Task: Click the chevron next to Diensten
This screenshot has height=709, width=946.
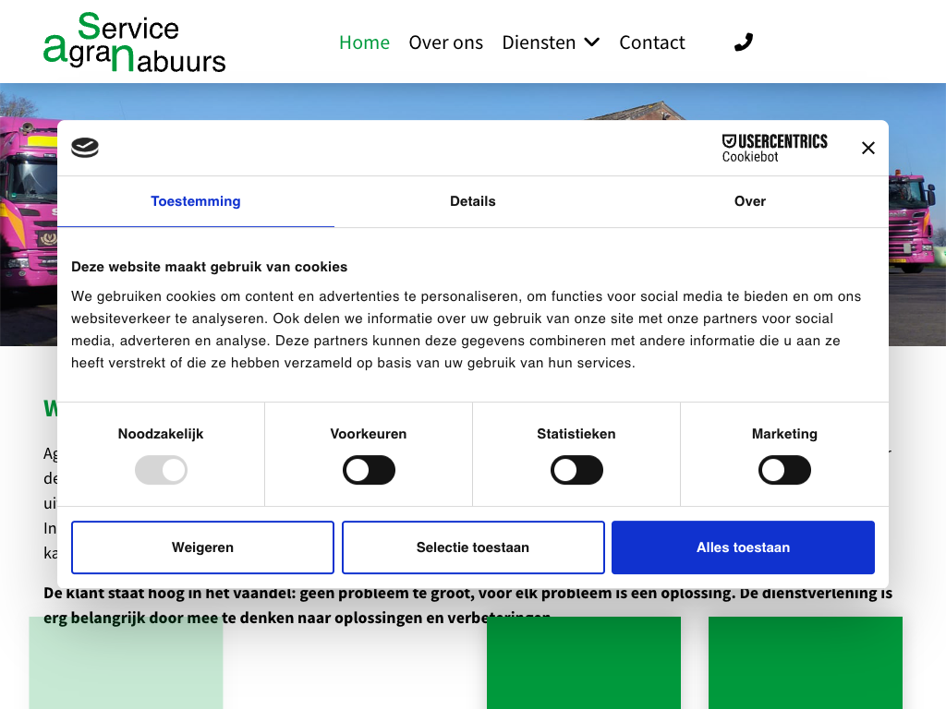Action: [x=592, y=42]
